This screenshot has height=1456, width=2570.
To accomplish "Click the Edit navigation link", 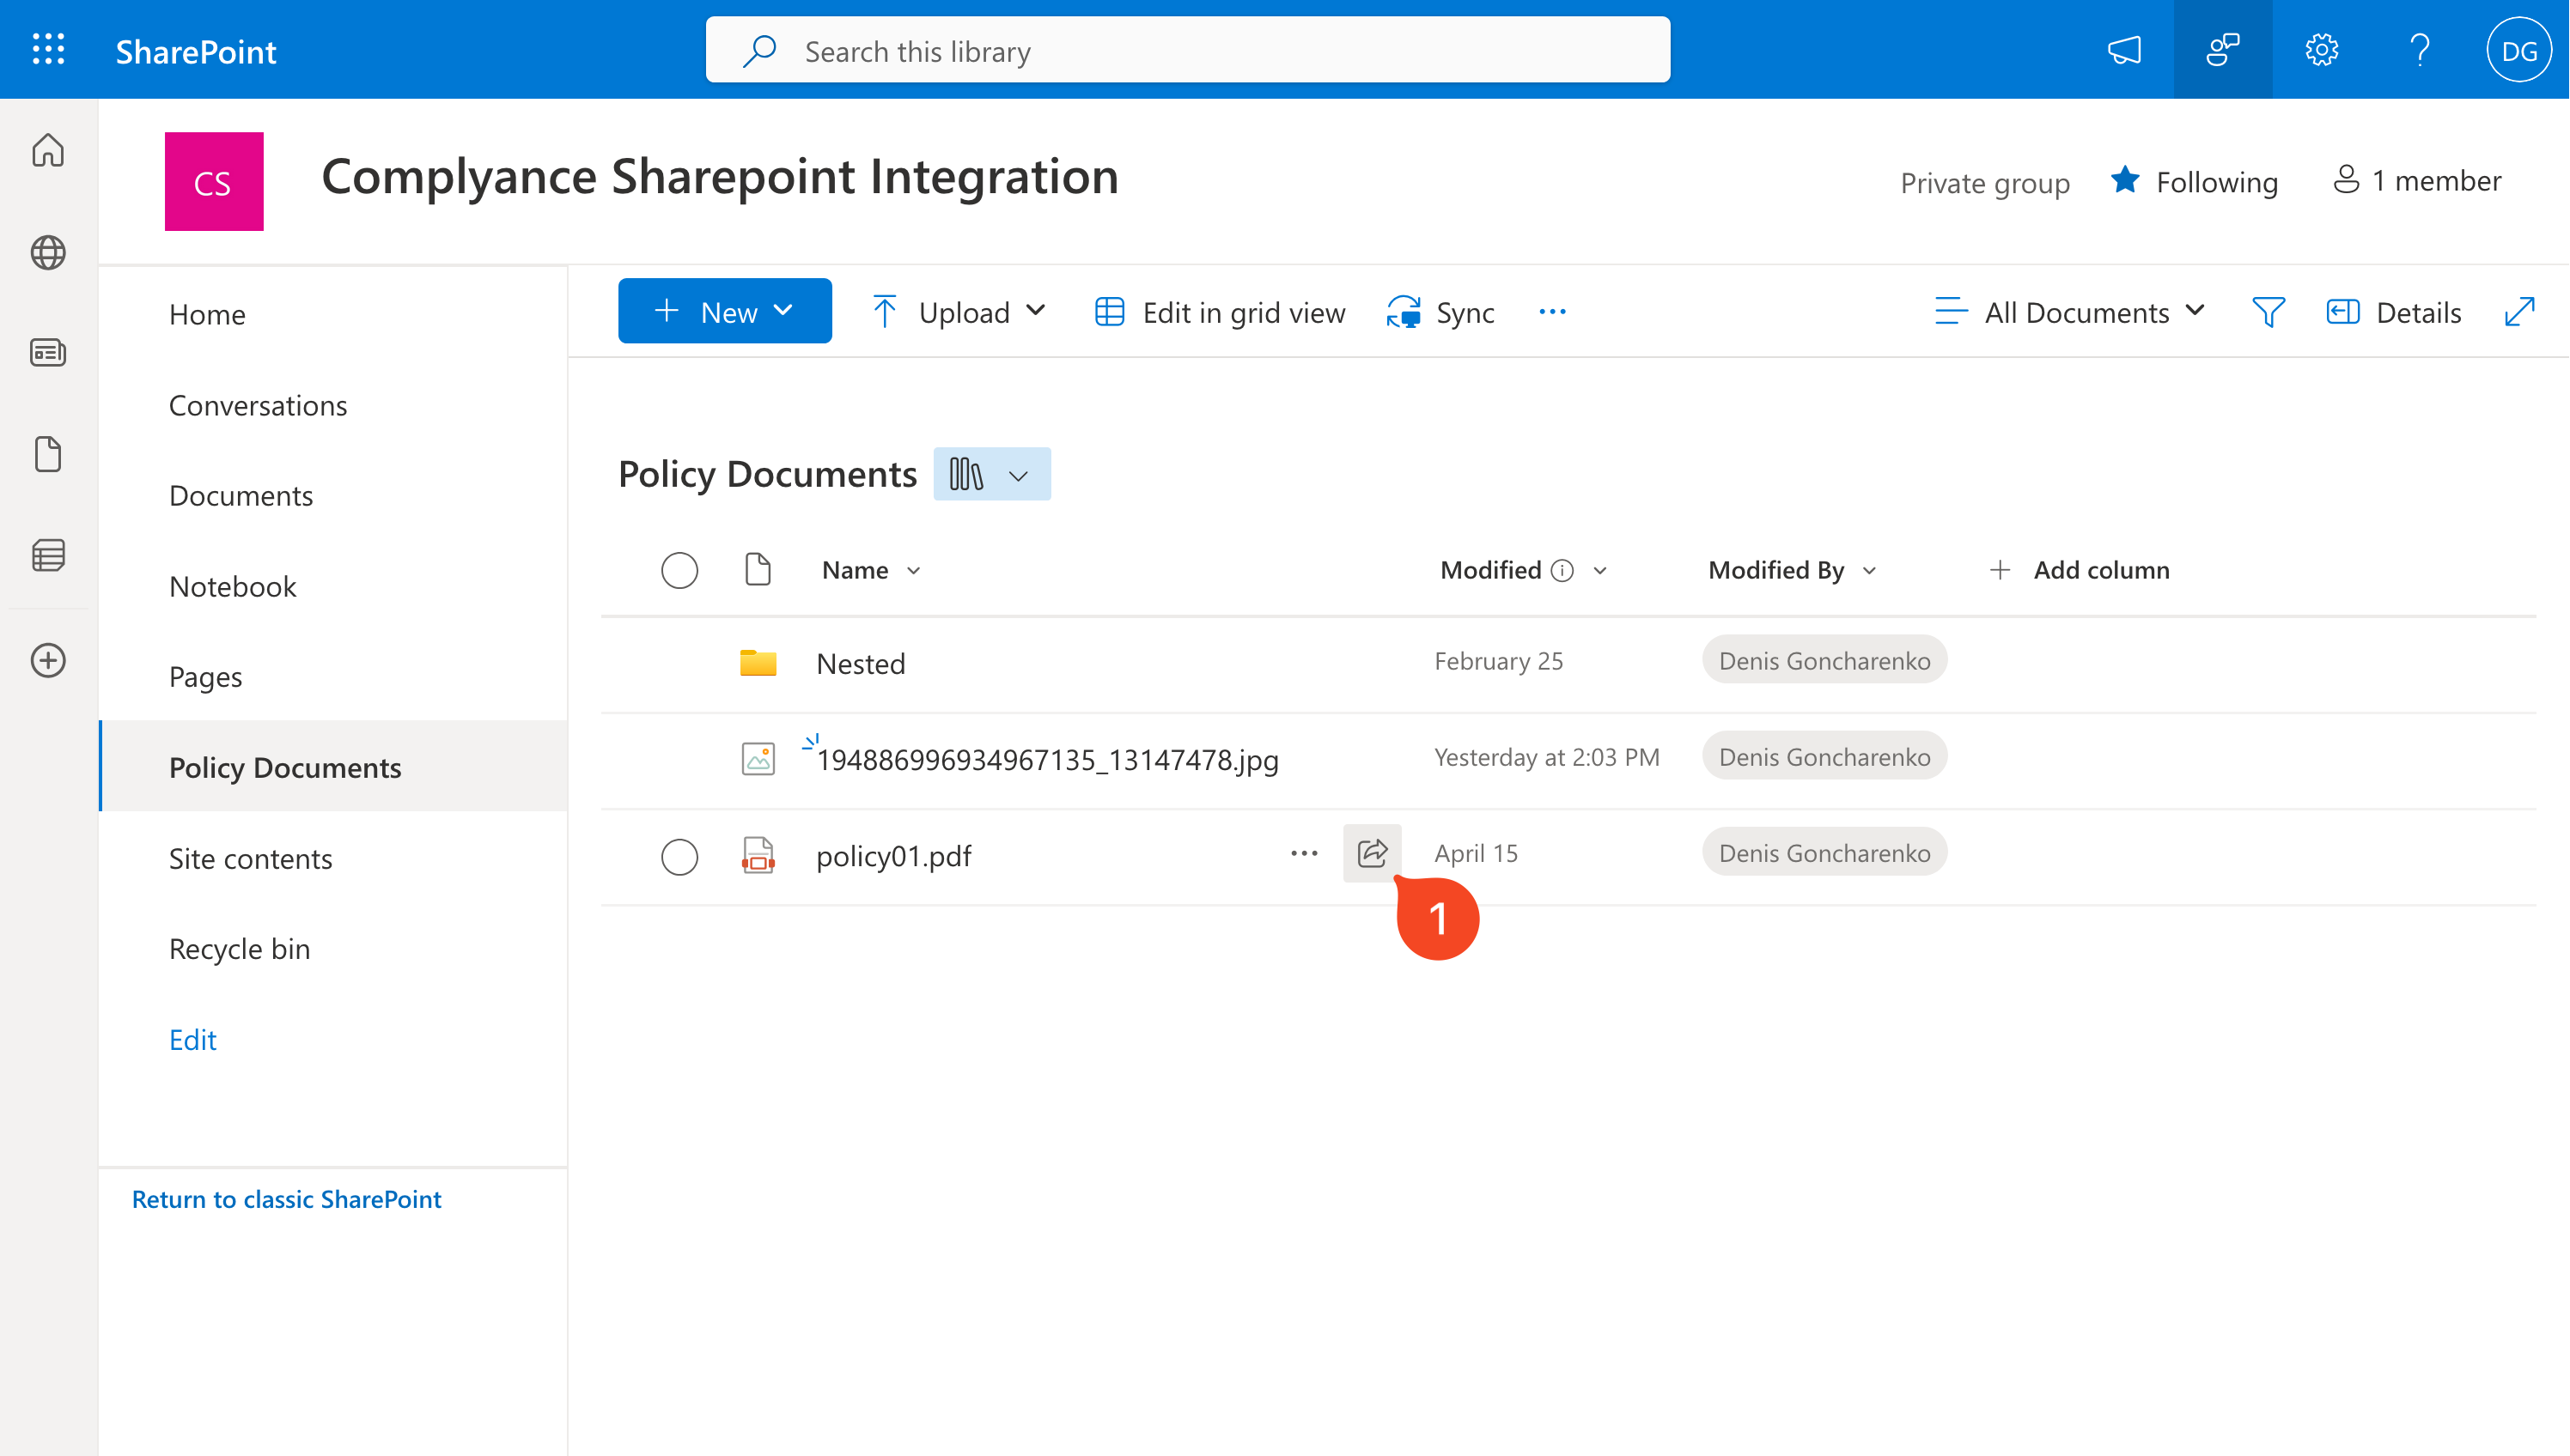I will coord(192,1039).
